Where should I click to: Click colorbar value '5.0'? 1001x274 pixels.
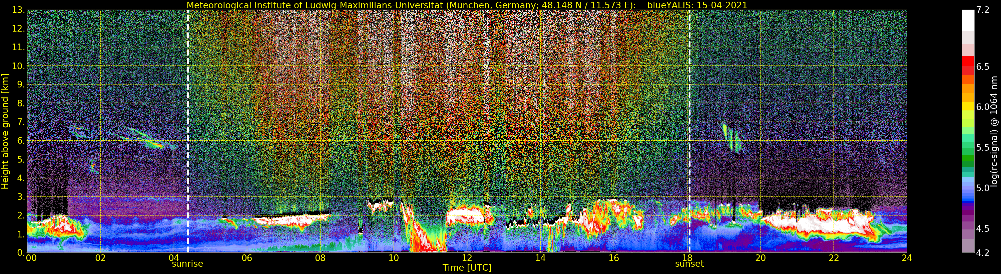point(983,188)
